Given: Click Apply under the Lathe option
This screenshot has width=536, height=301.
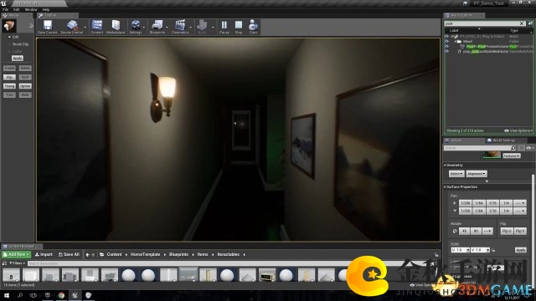Looking at the screenshot, I should click(17, 59).
